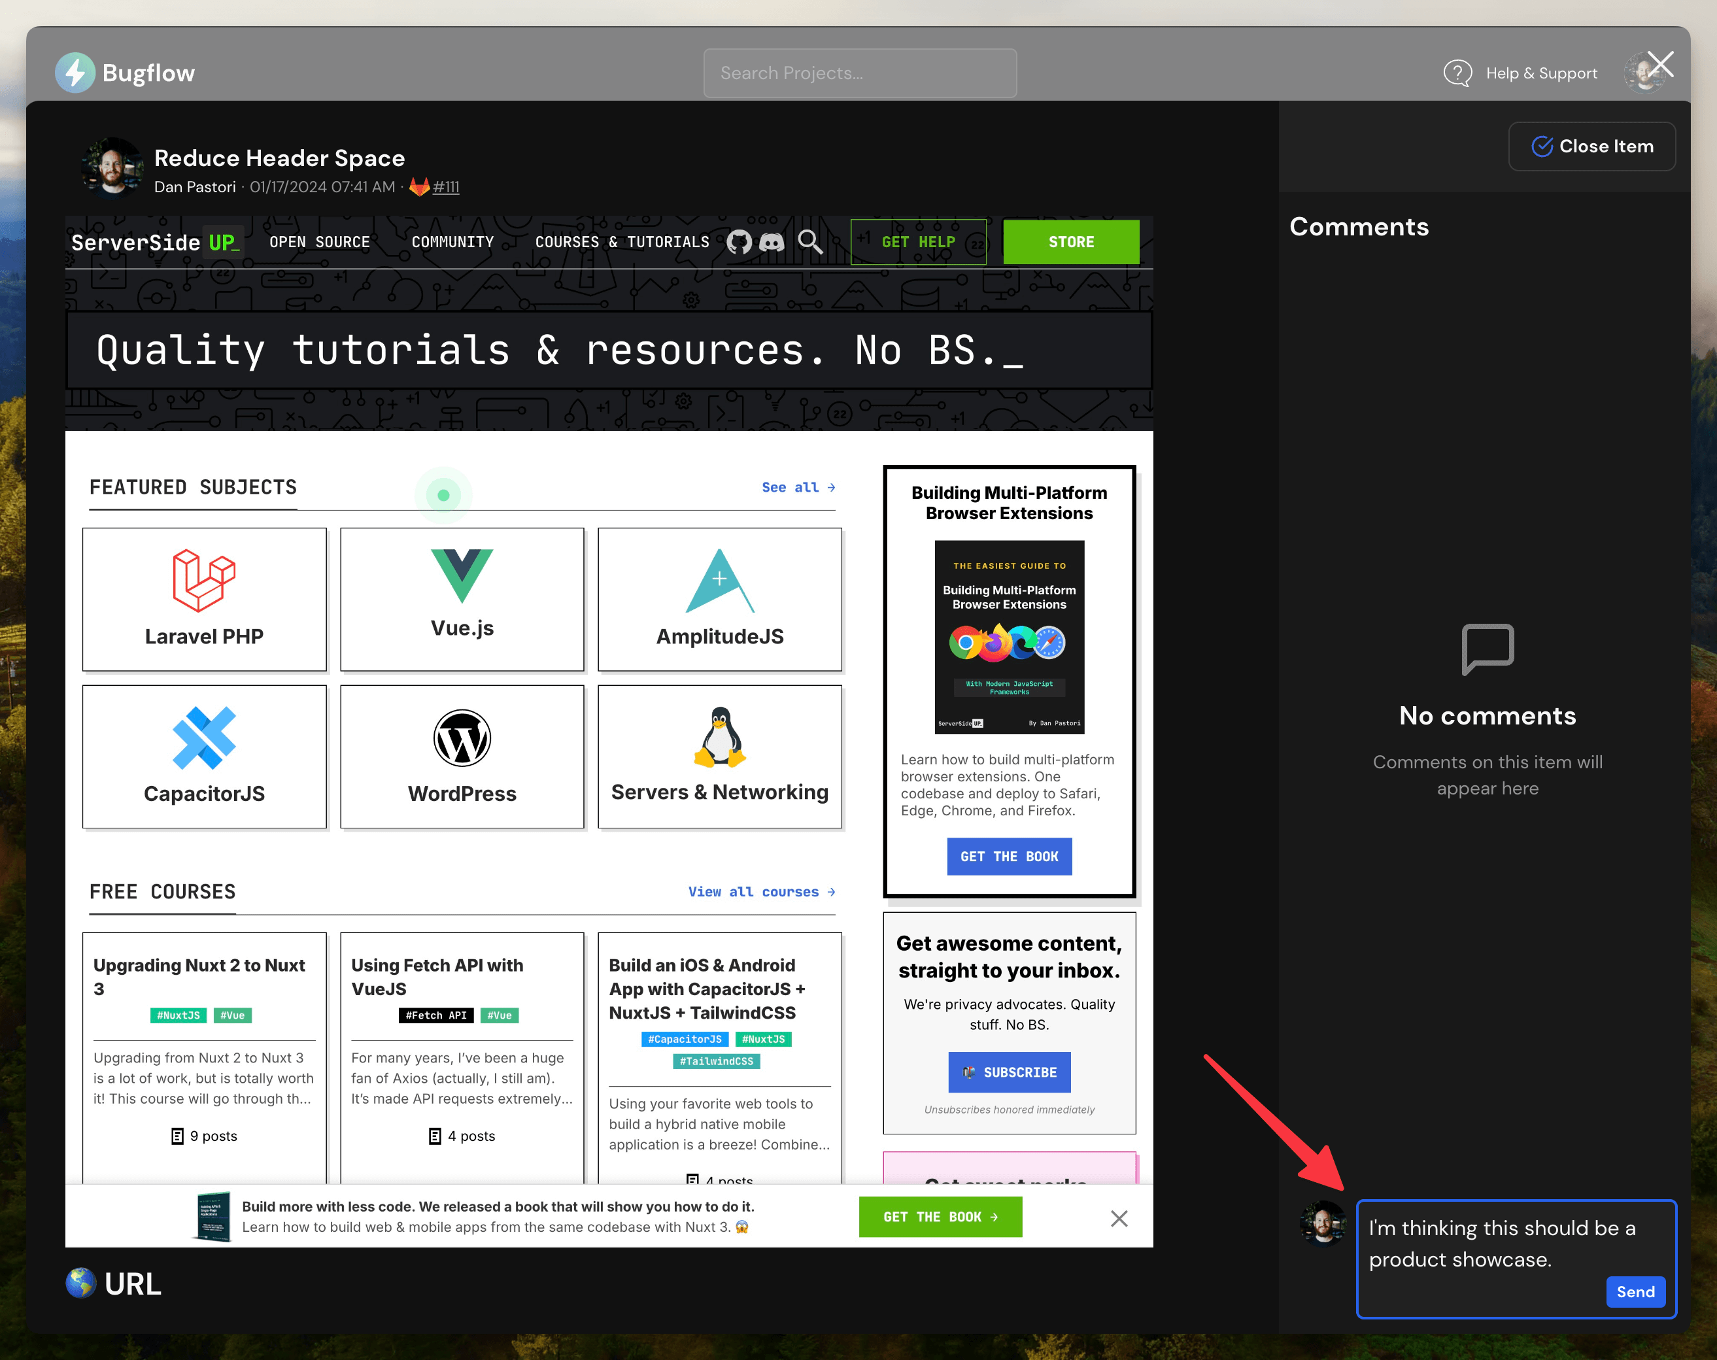This screenshot has width=1717, height=1360.
Task: Close the item overlay with X
Action: [1661, 65]
